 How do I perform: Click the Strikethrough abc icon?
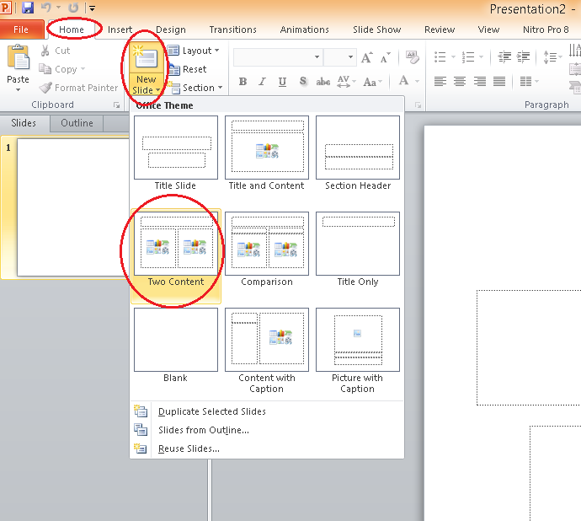(322, 82)
